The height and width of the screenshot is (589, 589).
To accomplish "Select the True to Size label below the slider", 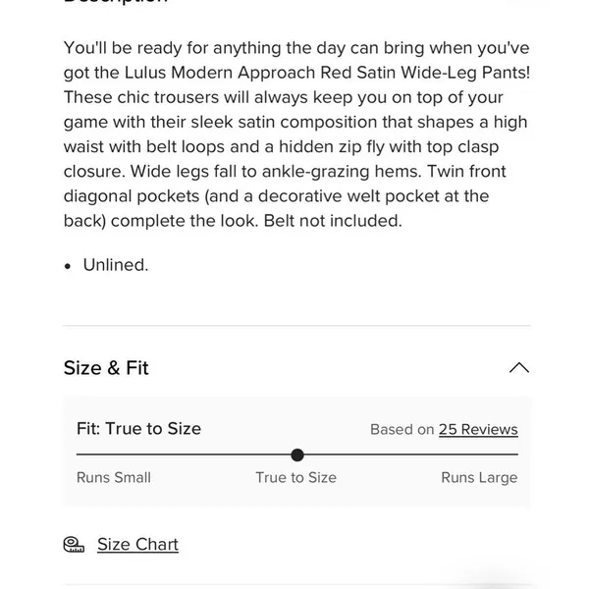I will click(296, 478).
